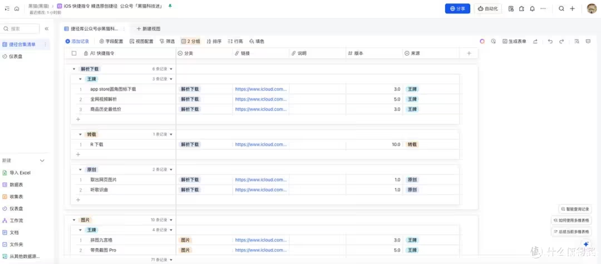Click the 工作流 workflow item icon

click(4, 221)
